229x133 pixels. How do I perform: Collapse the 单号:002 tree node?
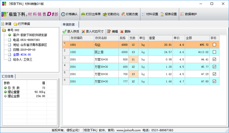(x=3, y=30)
